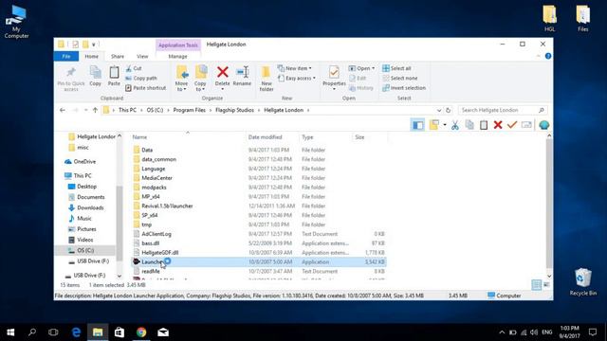Click the rename box icon in toolbar
Viewport: 607px width, 341px height.
(x=526, y=125)
